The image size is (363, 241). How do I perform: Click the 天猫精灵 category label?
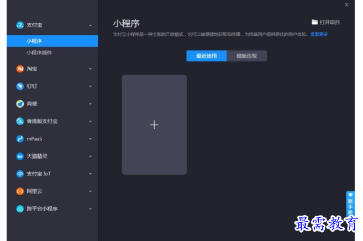pyautogui.click(x=37, y=156)
